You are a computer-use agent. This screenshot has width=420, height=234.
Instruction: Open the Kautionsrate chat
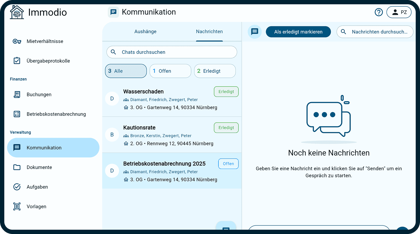click(172, 135)
